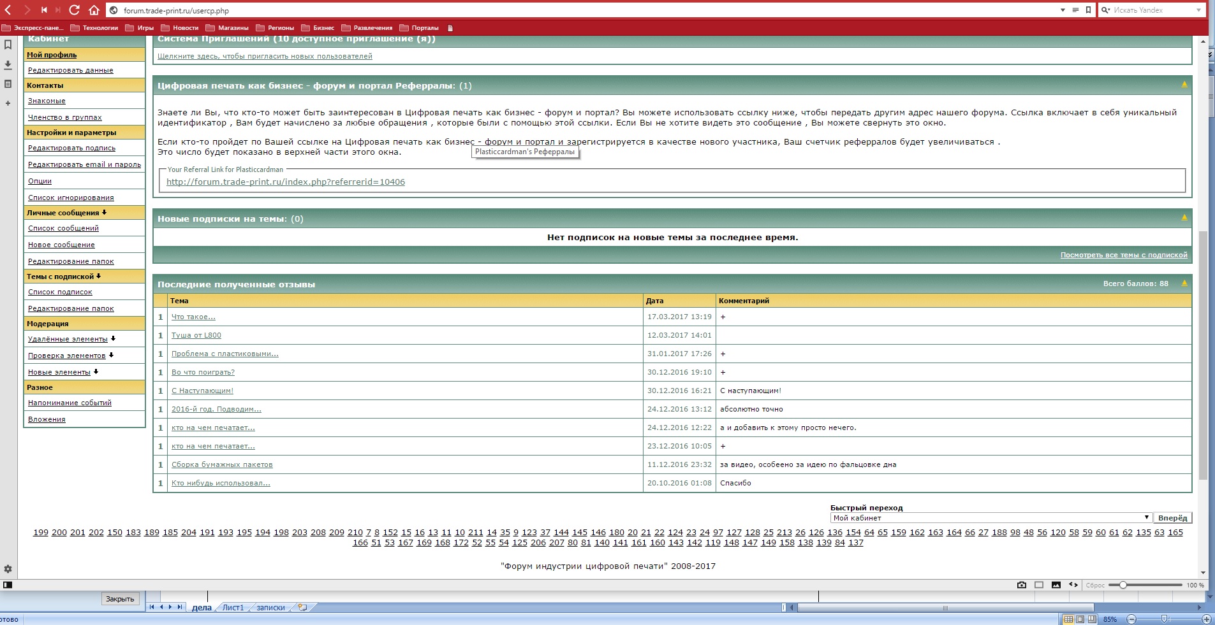The width and height of the screenshot is (1215, 625).
Task: Click the bookmark icon beside address bar
Action: (1088, 10)
